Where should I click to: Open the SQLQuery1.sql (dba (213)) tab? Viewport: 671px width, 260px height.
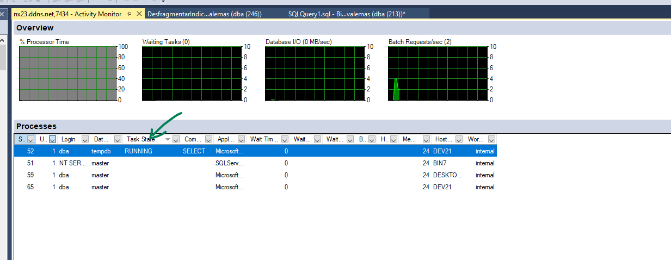tap(347, 14)
